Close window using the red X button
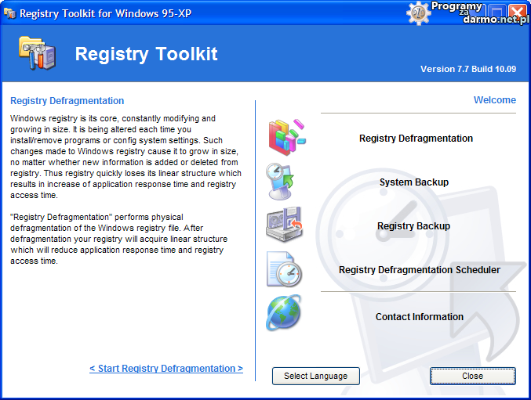Image resolution: width=531 pixels, height=400 pixels. pos(517,13)
